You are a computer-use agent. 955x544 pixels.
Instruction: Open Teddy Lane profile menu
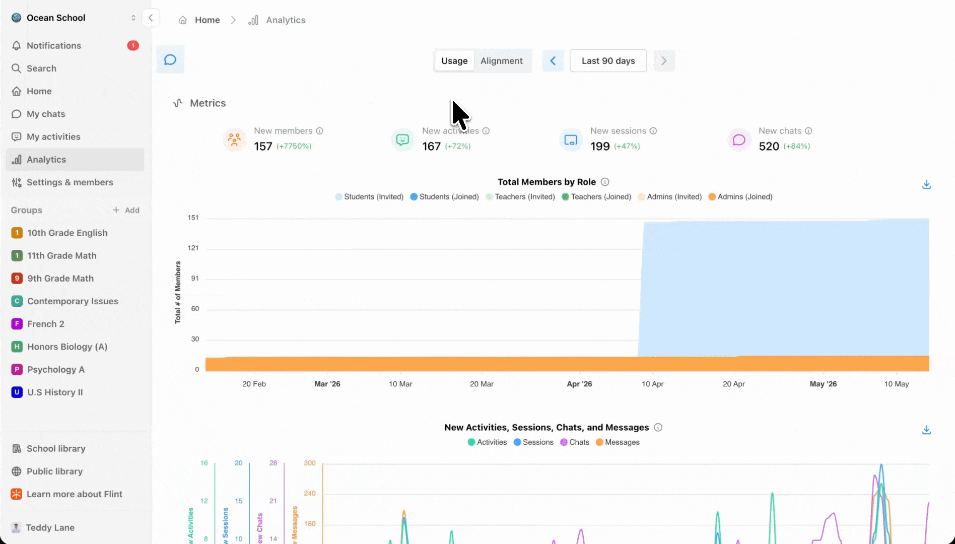(75, 527)
